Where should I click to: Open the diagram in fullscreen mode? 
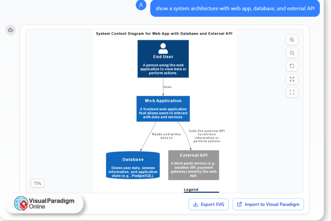tap(292, 92)
